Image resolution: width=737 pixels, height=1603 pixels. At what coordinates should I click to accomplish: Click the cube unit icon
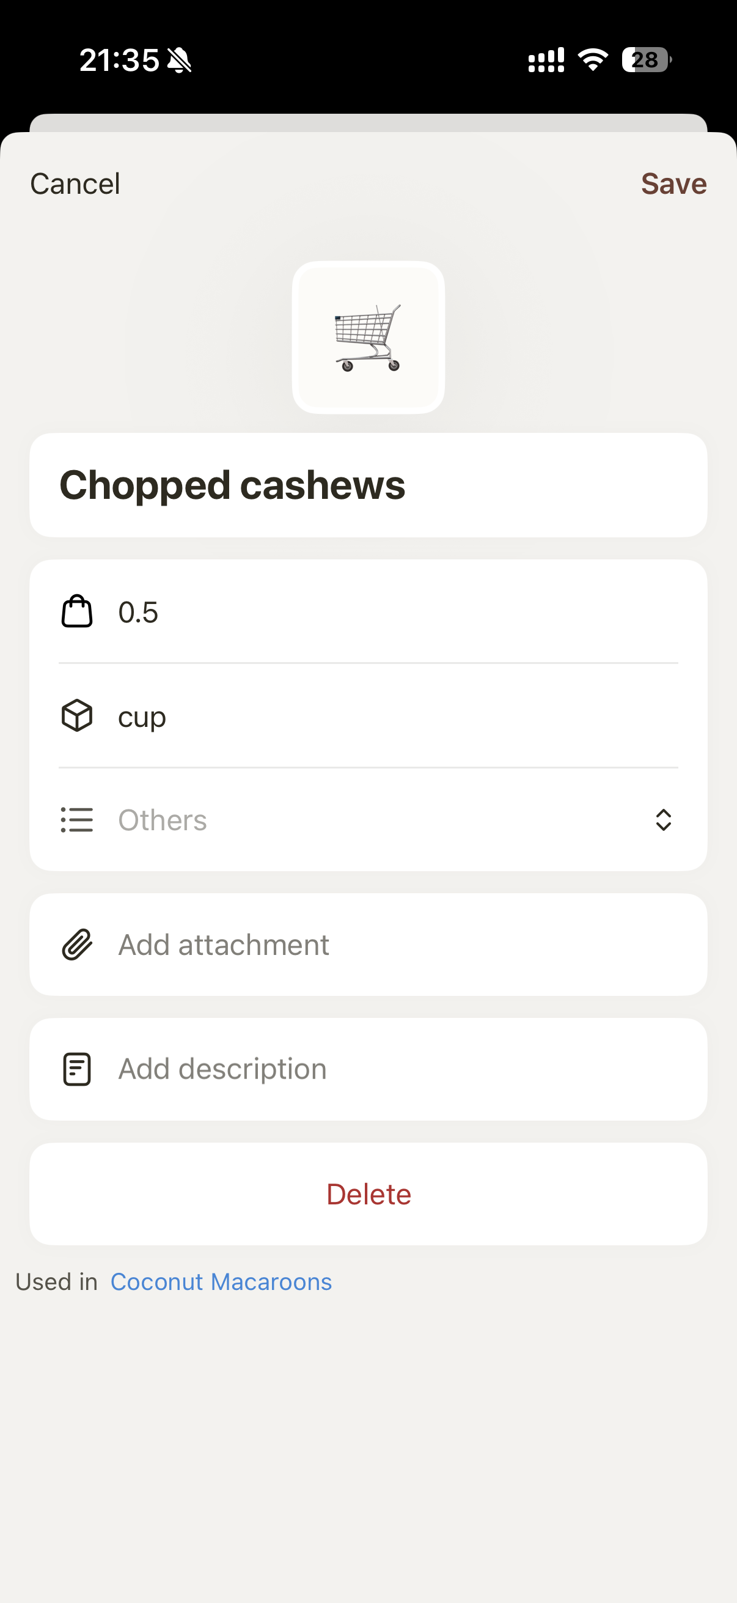point(77,716)
